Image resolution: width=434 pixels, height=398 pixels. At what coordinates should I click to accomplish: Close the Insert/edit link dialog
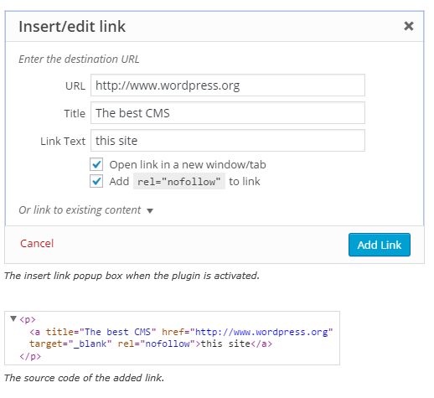coord(409,26)
